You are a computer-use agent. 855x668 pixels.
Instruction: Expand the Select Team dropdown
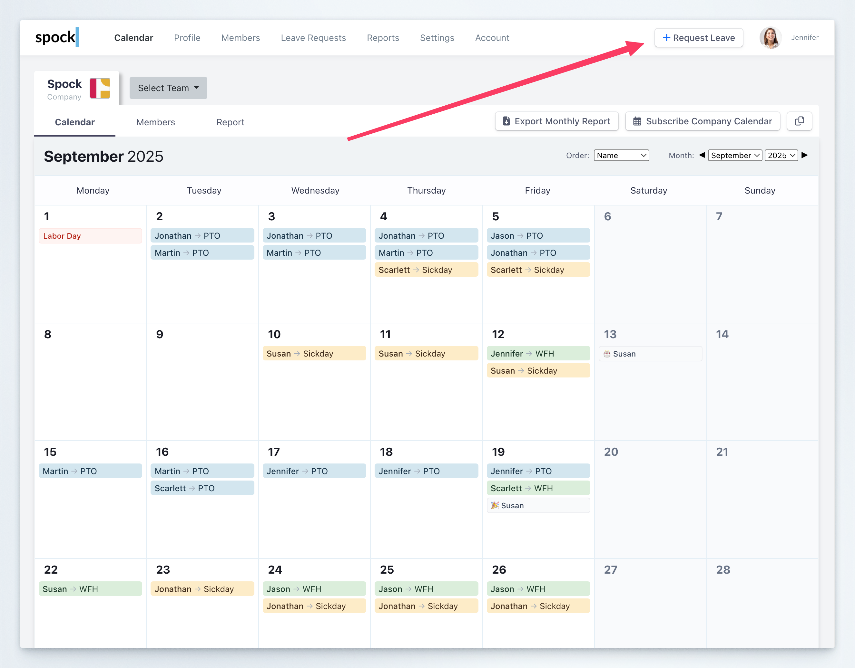(168, 88)
